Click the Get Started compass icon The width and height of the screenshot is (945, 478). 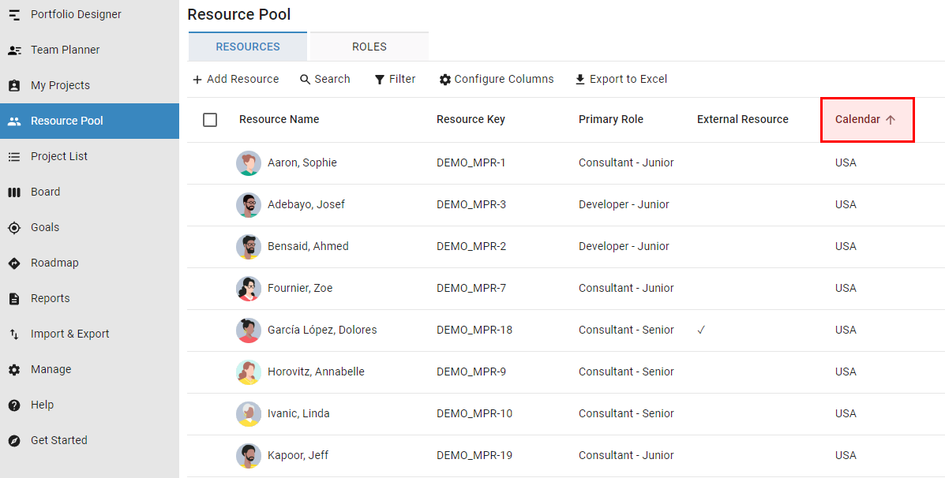point(14,441)
